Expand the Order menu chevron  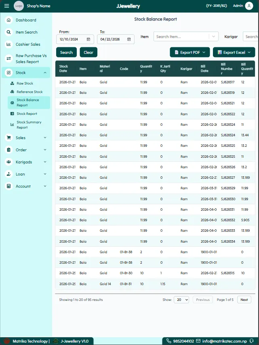pyautogui.click(x=45, y=150)
